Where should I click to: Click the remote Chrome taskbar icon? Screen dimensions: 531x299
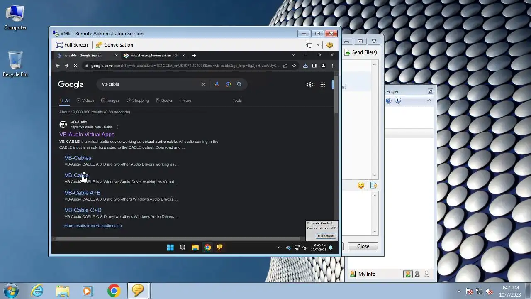207,248
